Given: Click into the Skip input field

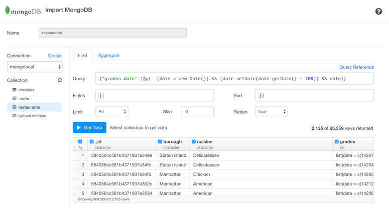Looking at the screenshot, I should click(197, 112).
